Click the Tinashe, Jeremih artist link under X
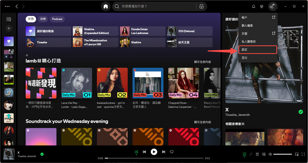 (238, 115)
